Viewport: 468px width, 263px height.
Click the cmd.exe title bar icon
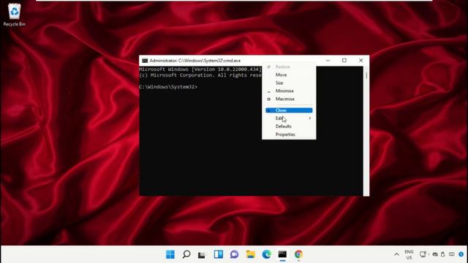tap(145, 61)
